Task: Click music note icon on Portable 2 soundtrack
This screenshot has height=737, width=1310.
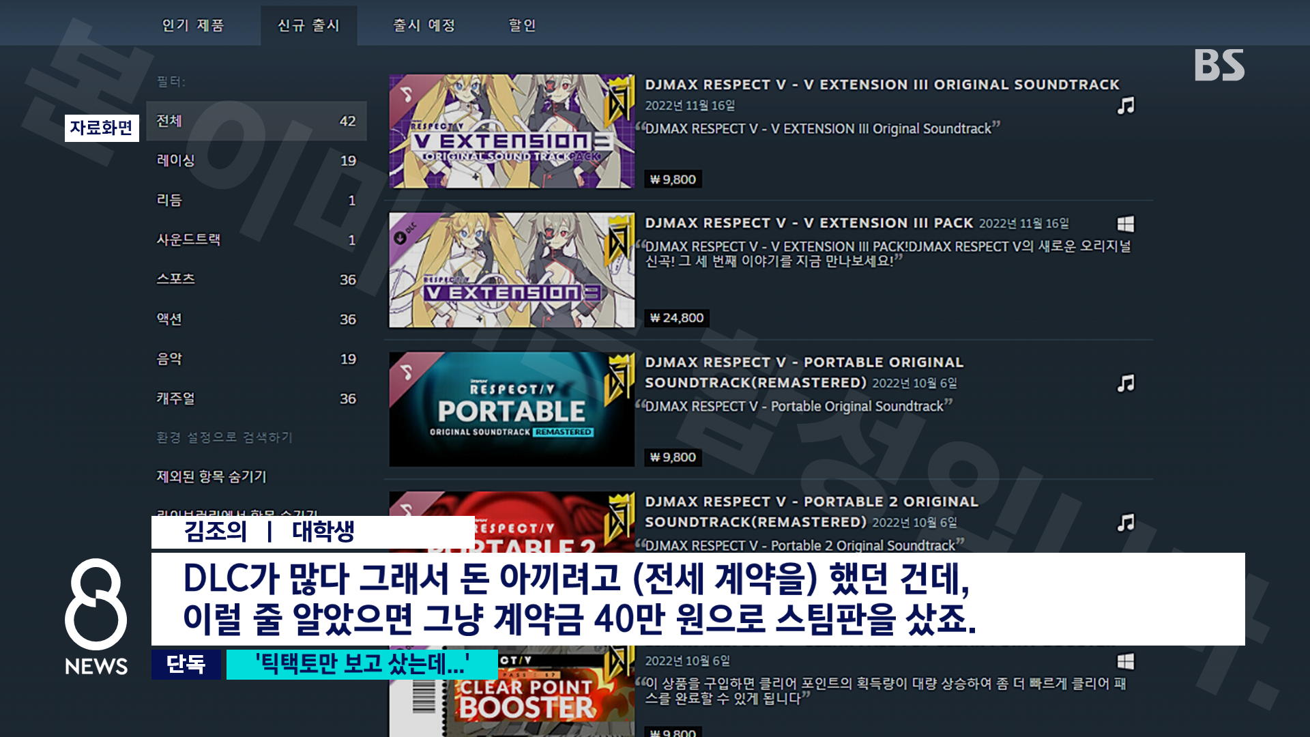Action: 1125,523
